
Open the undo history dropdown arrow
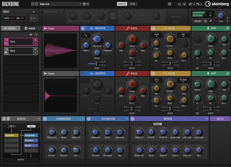pos(194,4)
